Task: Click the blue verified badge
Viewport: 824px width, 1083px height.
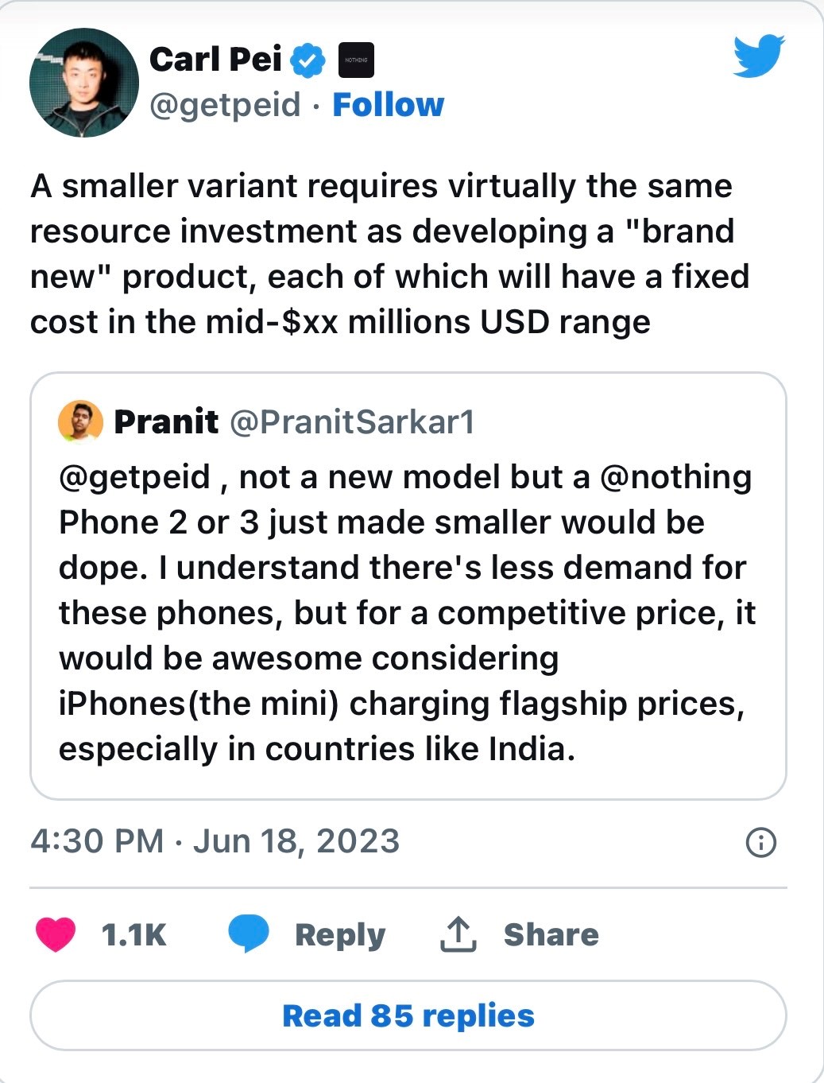Action: pos(307,60)
